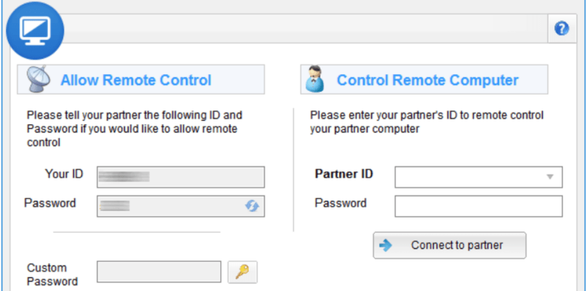Click the Connect to partner button
The height and width of the screenshot is (291, 587).
(450, 245)
